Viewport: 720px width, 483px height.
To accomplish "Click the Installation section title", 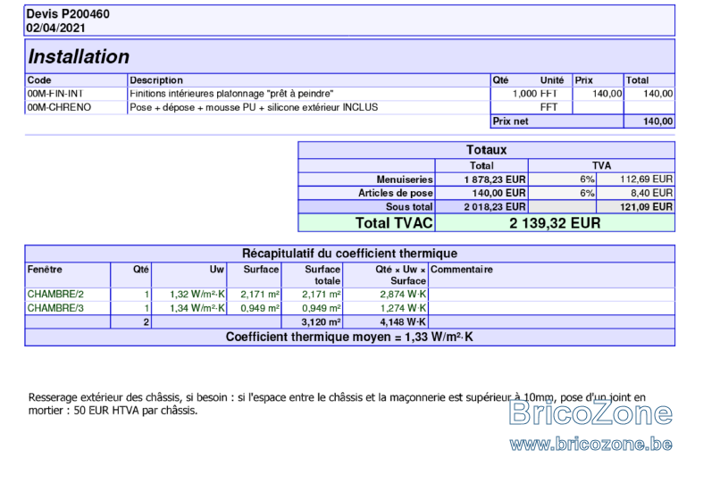I will [79, 56].
